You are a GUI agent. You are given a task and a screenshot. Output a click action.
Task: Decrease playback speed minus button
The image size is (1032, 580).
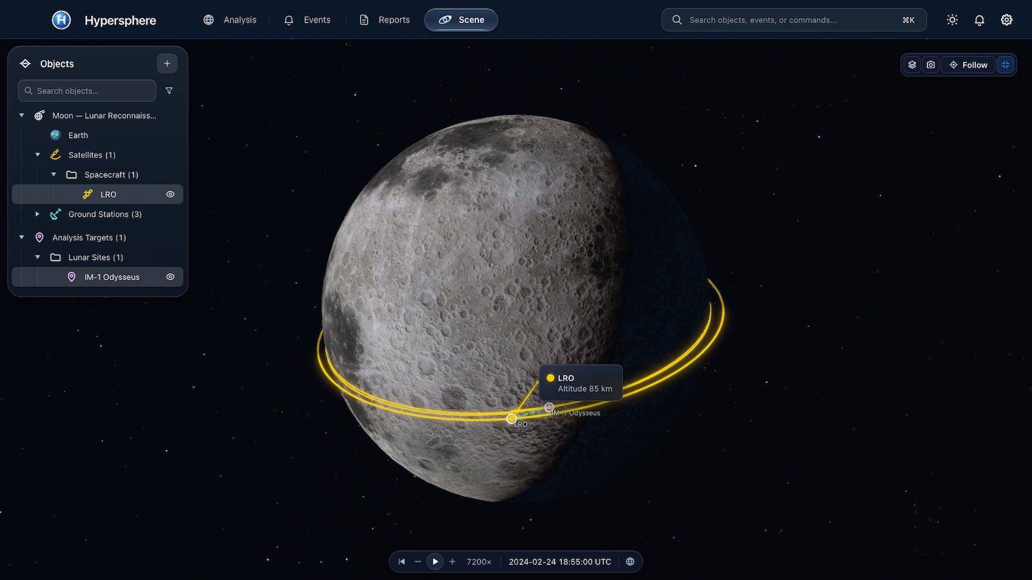coord(418,562)
